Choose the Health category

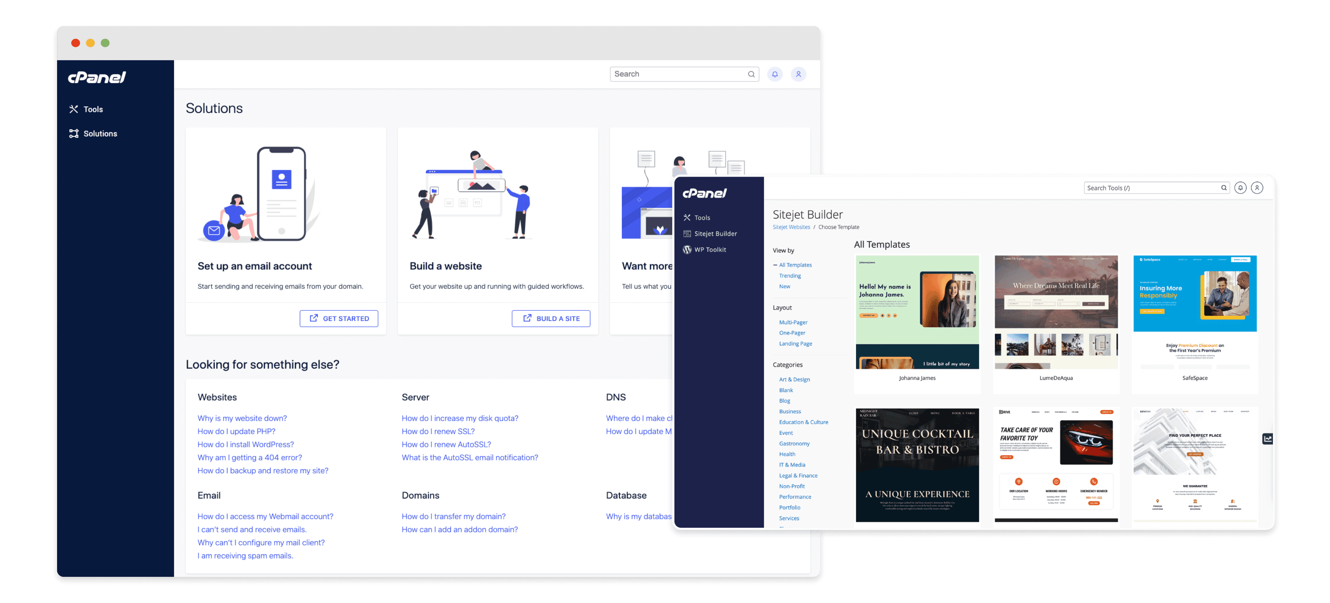[787, 454]
